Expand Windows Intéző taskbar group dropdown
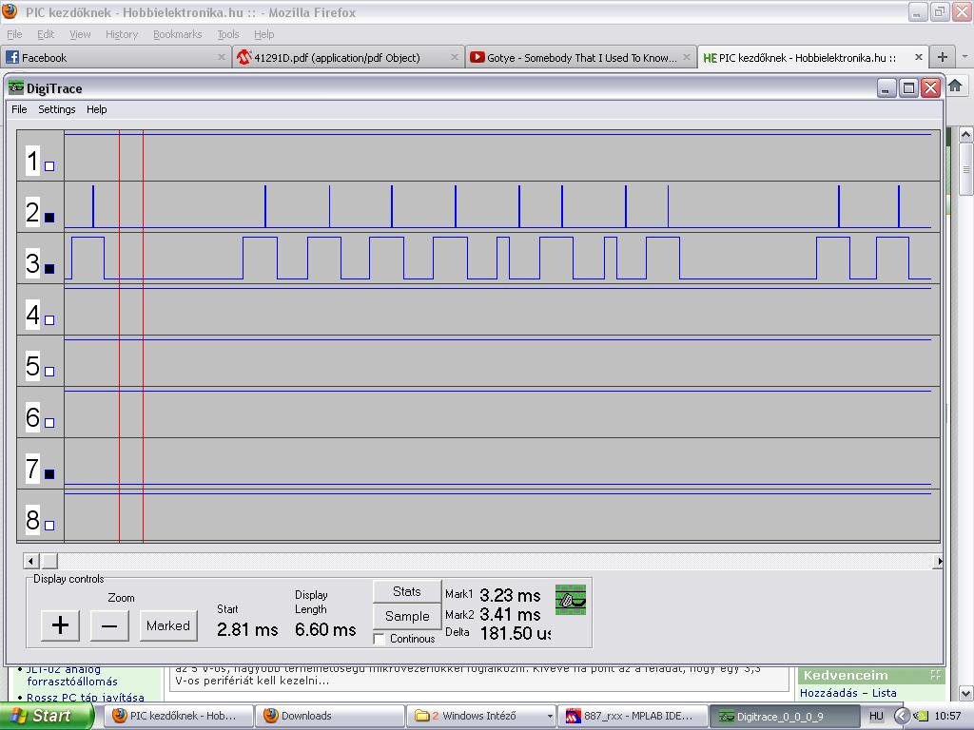Viewport: 974px width, 730px height. coord(550,717)
